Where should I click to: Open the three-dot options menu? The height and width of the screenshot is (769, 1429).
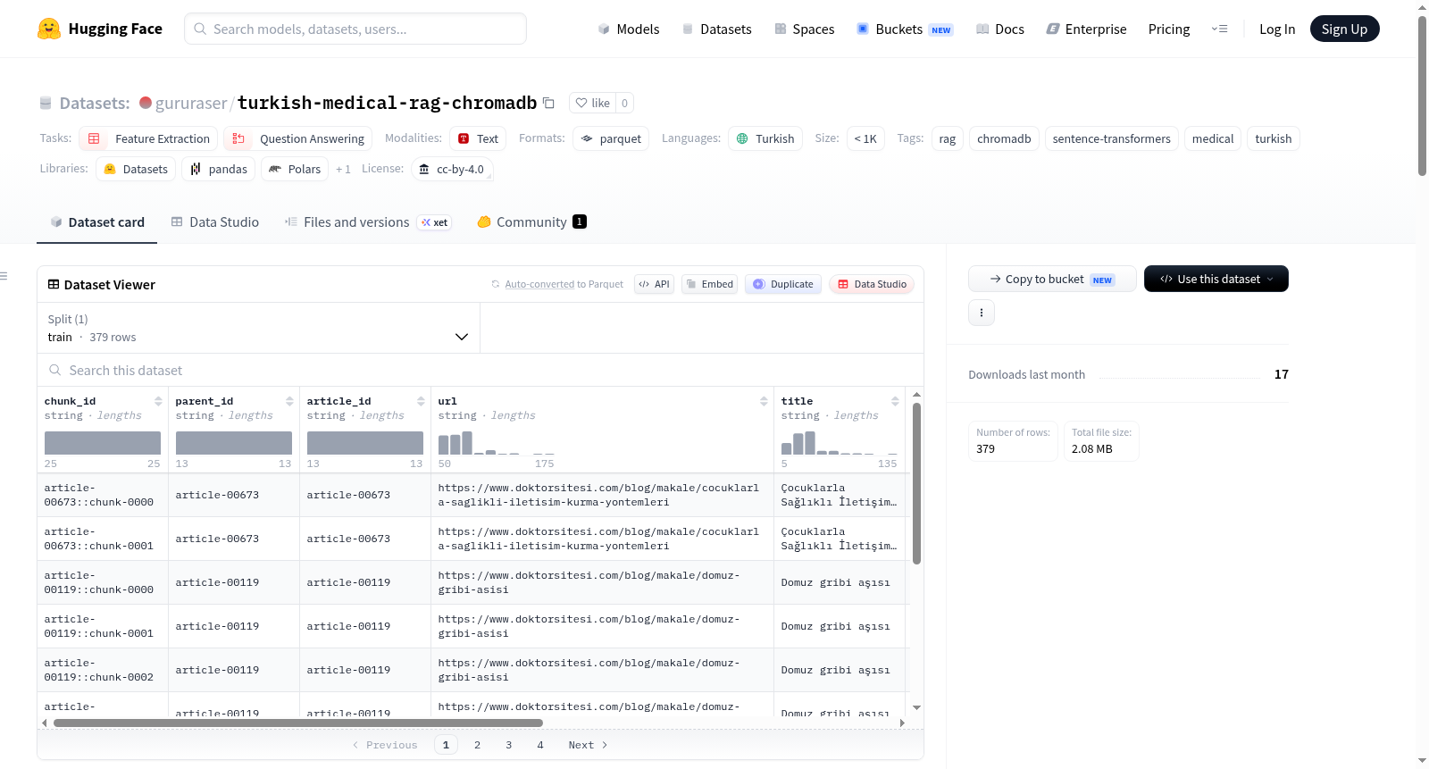click(x=982, y=313)
